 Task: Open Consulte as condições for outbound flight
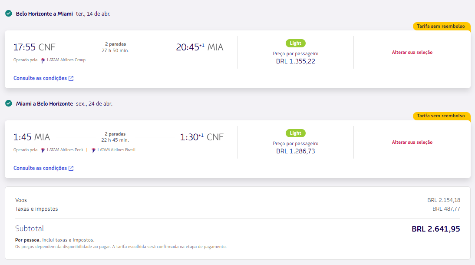40,78
